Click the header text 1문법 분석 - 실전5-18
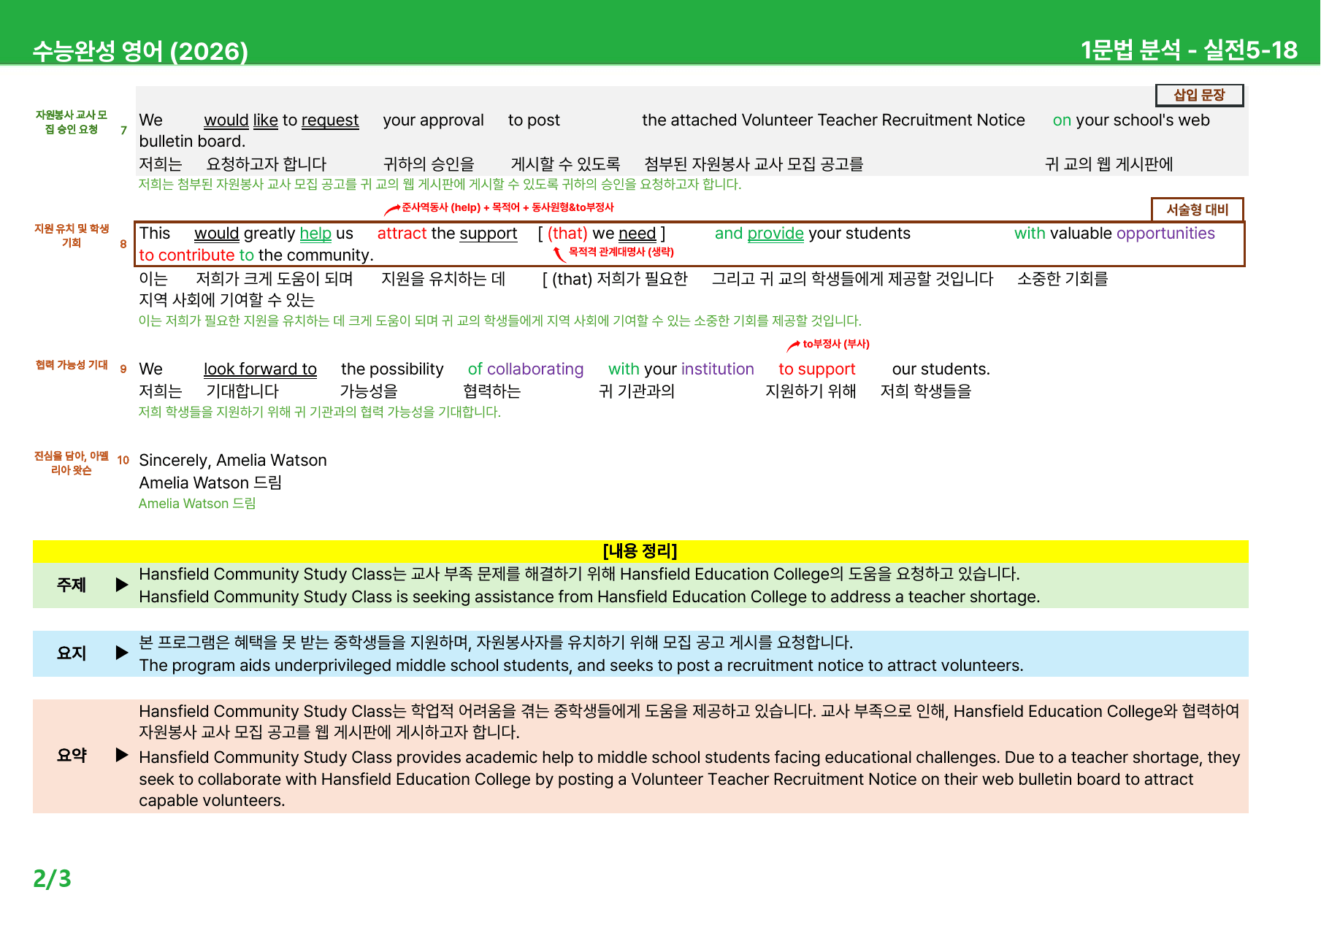 coord(1189,50)
